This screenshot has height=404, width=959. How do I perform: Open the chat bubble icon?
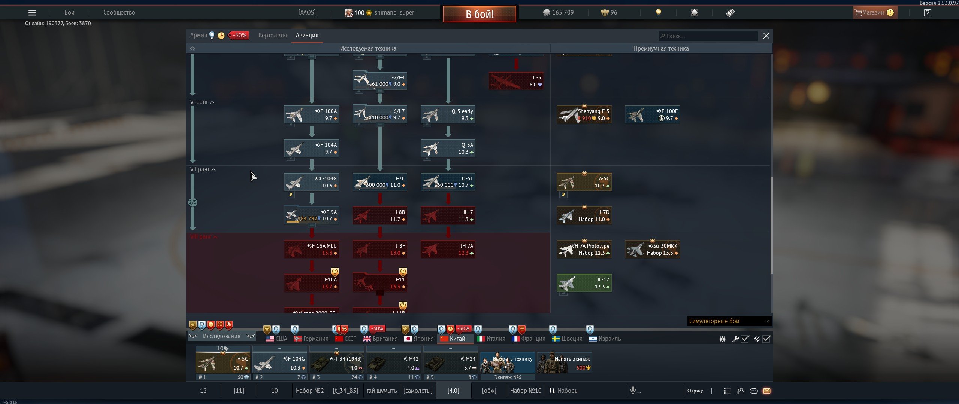point(753,391)
